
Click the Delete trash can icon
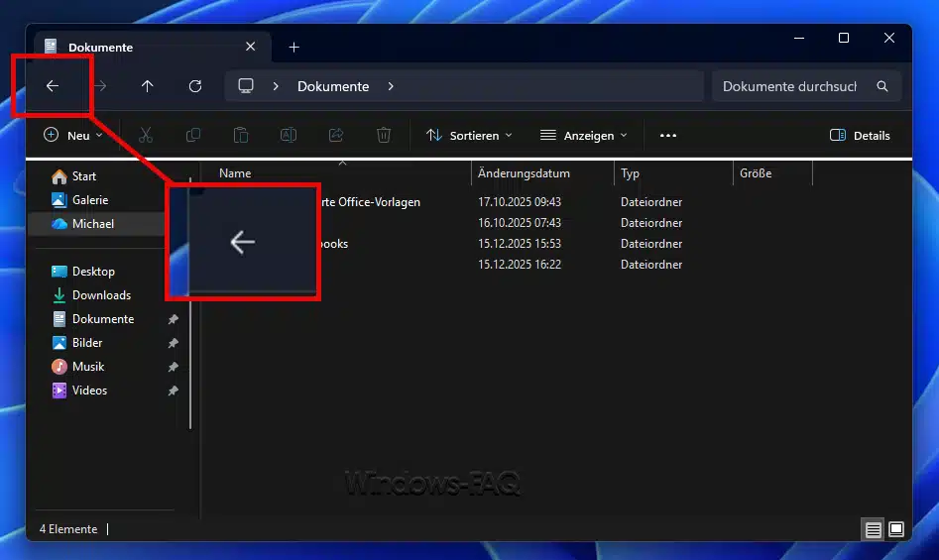click(x=384, y=136)
